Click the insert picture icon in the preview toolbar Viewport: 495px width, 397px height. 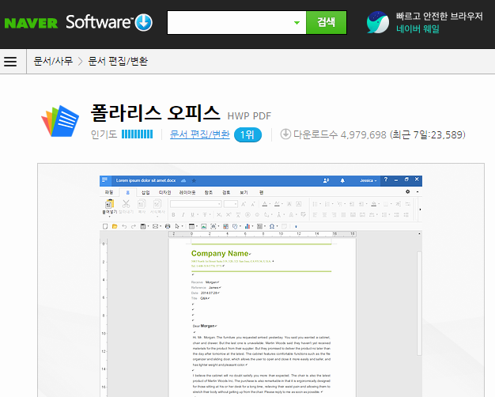pos(204,226)
